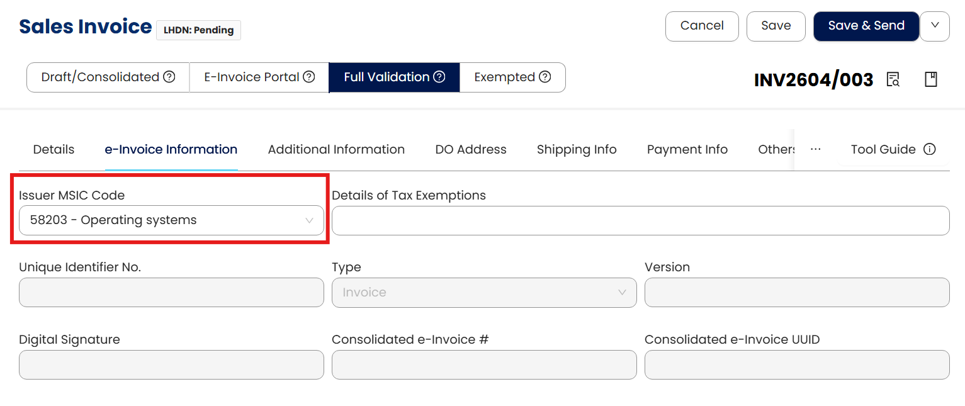Viewport: 965px width, 406px height.
Task: Open the Type dropdown showing Invoice
Action: click(483, 292)
